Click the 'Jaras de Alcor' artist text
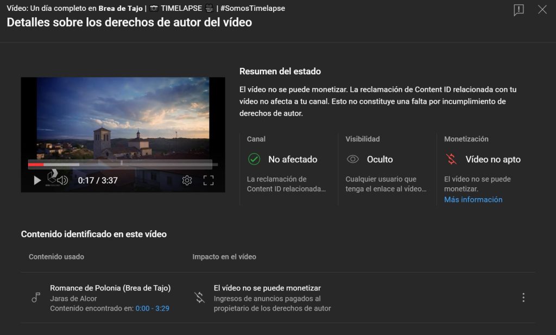556x335 pixels. [73, 299]
